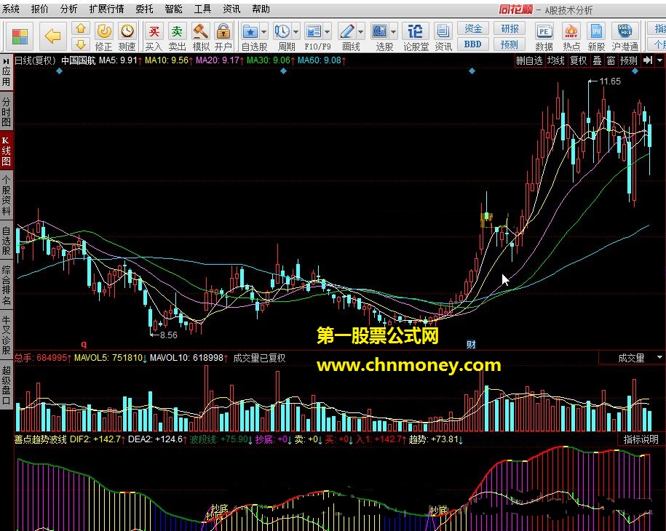Click the 资金 toolbar button
The image size is (666, 531).
[472, 28]
